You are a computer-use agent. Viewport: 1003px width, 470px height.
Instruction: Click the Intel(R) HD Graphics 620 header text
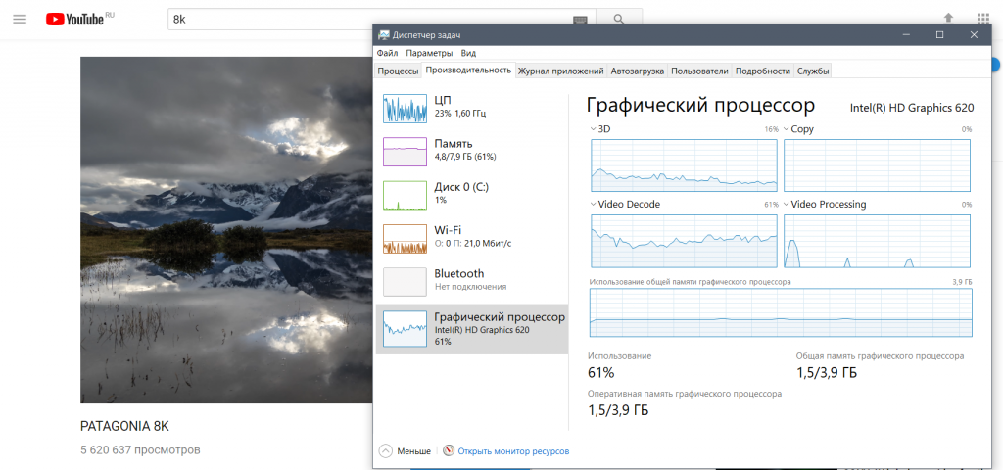(912, 108)
